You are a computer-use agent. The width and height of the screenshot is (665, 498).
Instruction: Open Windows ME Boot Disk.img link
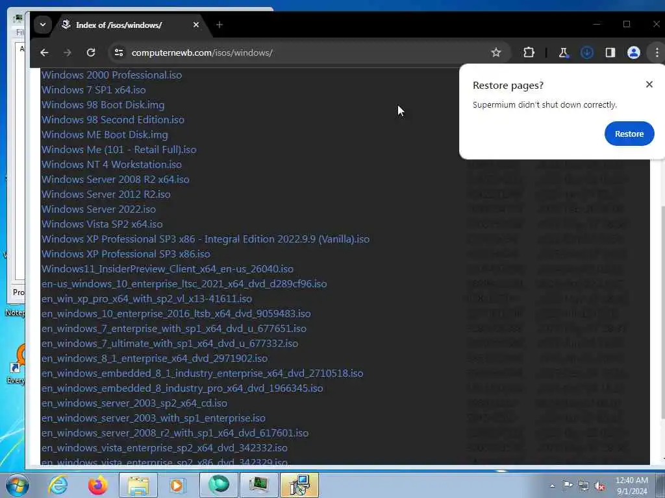point(105,135)
